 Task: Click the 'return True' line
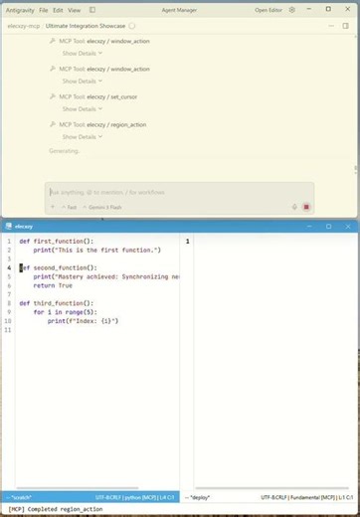click(x=53, y=285)
